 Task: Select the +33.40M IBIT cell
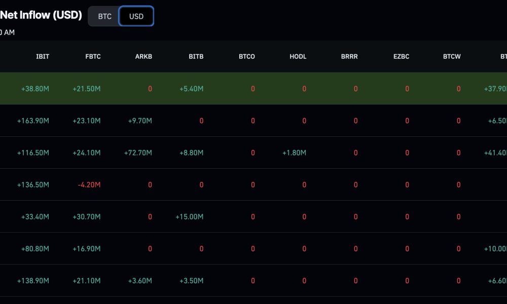pos(35,217)
